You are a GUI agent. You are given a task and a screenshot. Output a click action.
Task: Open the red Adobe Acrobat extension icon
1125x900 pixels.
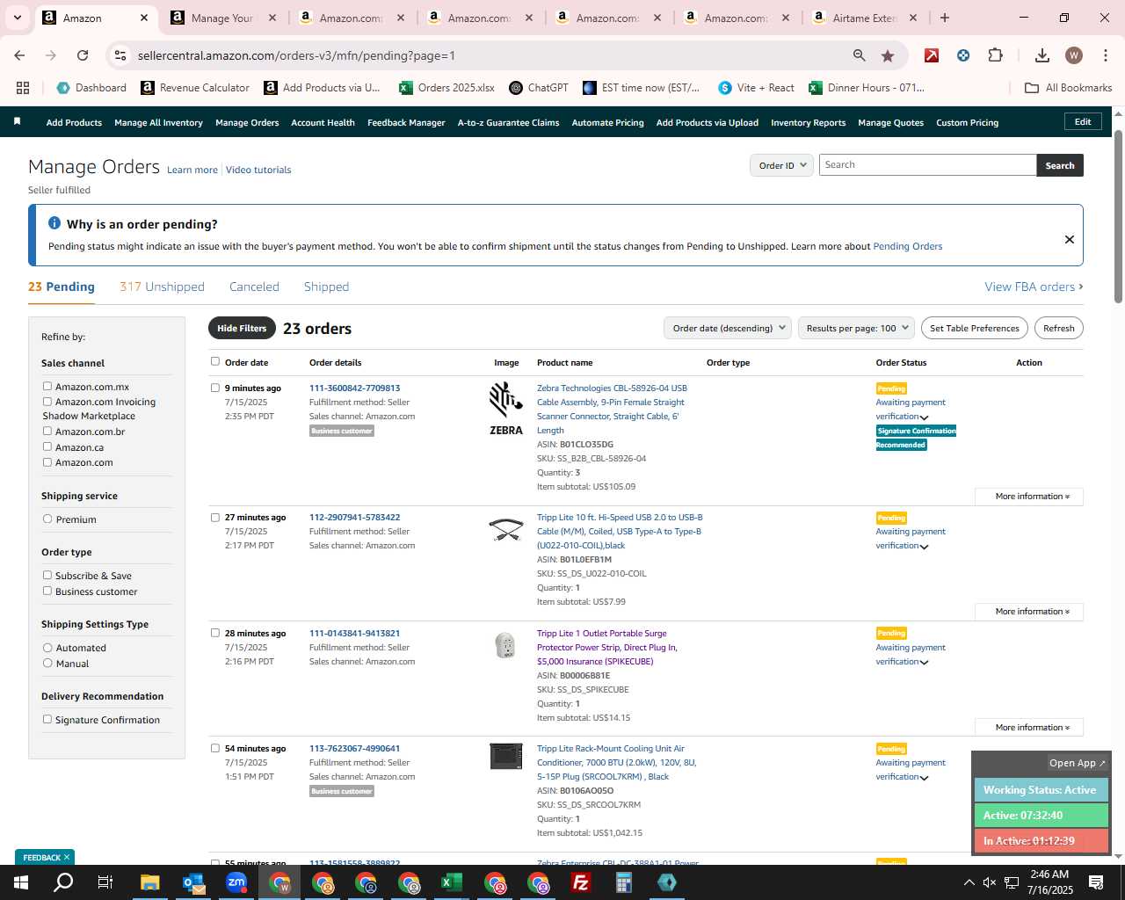click(932, 55)
